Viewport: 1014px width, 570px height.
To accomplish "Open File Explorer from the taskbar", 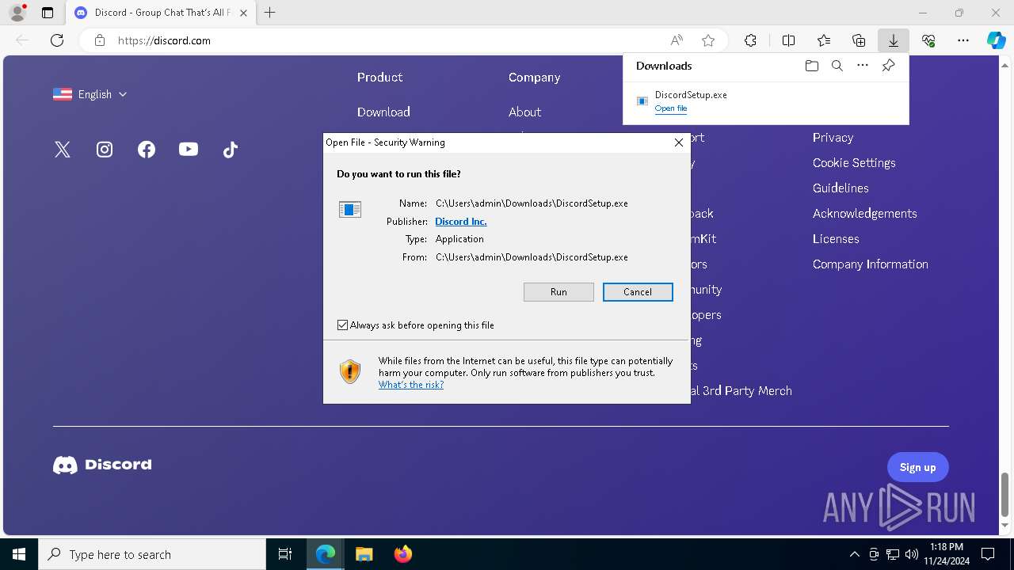I will tap(364, 554).
